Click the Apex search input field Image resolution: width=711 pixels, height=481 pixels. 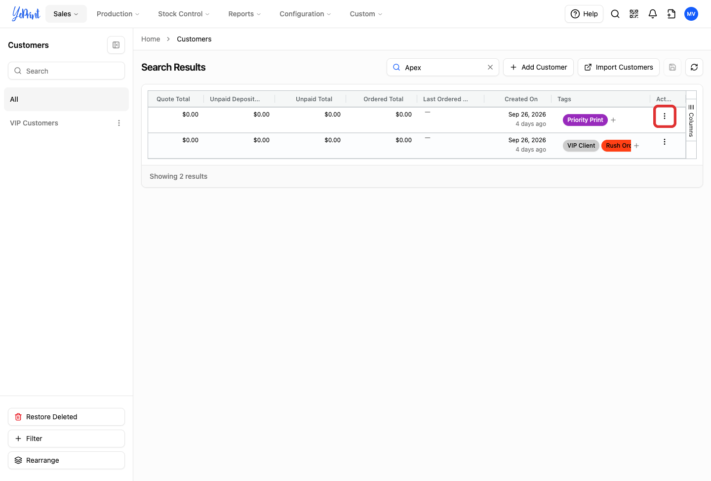coord(443,67)
